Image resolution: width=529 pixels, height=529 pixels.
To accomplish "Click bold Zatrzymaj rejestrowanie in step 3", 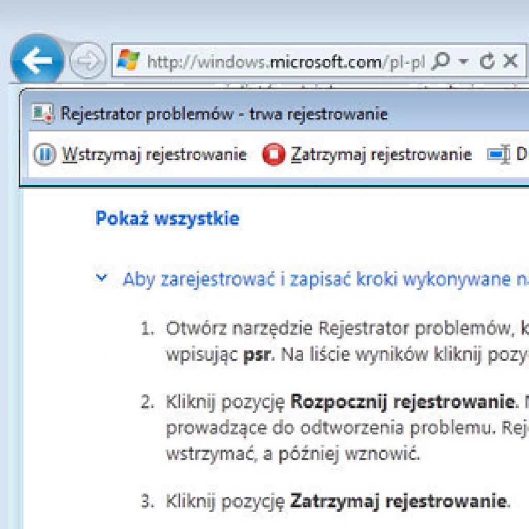I will click(x=398, y=501).
